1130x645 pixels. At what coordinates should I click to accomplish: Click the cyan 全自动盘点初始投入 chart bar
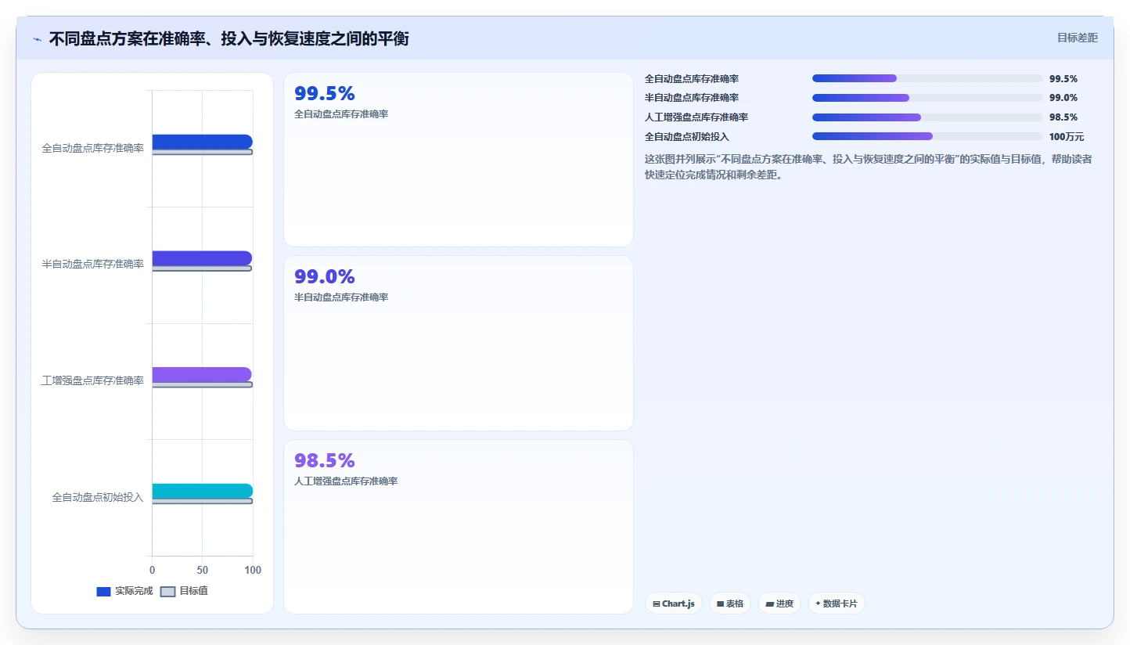coord(202,491)
